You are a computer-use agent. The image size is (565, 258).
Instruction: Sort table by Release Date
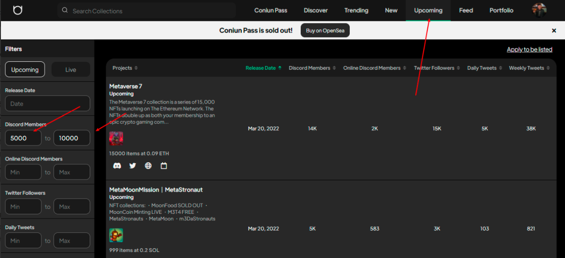[264, 68]
